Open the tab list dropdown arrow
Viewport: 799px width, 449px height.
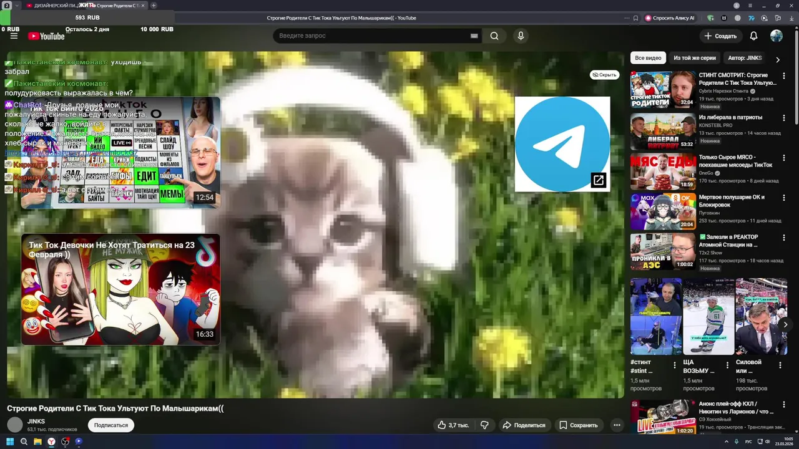pyautogui.click(x=17, y=6)
